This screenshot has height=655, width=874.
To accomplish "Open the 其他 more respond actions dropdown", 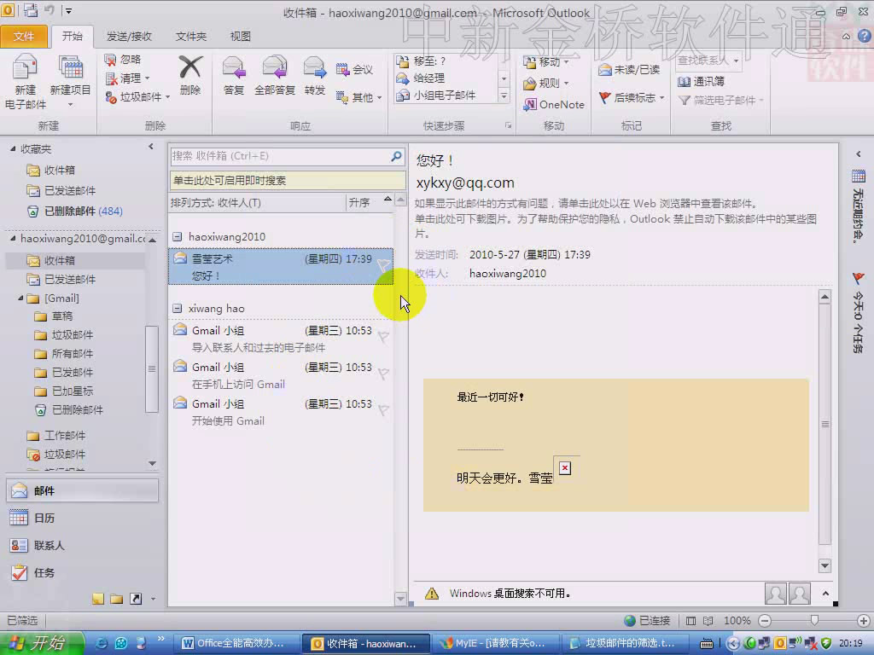I will 359,97.
